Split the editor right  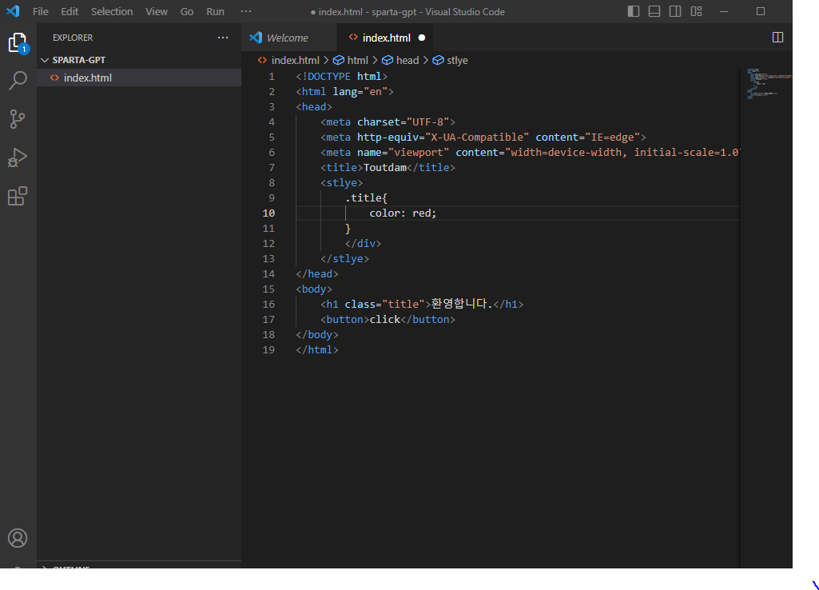pos(777,37)
